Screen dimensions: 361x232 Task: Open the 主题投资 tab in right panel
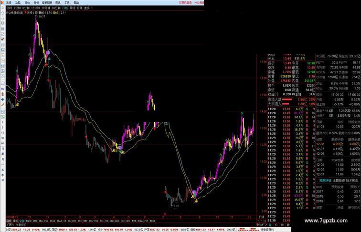[339, 181]
